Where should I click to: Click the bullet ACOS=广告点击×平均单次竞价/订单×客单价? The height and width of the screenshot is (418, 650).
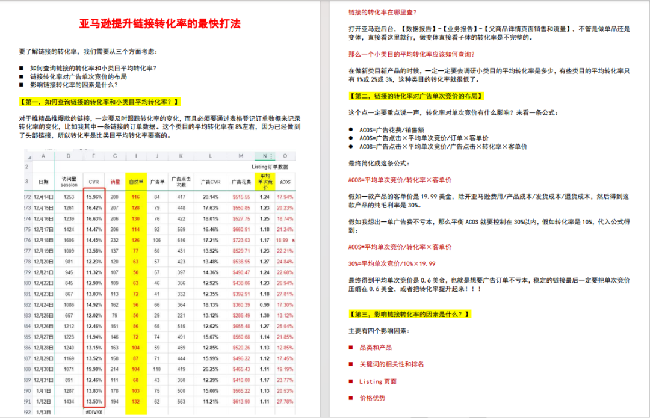[424, 138]
